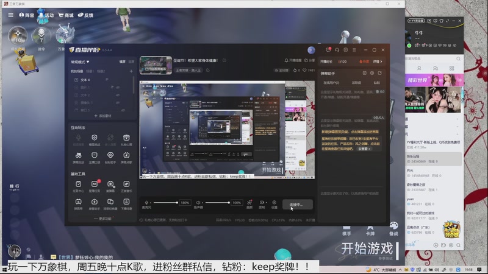Image resolution: width=488 pixels, height=274 pixels.
Task: Open the 读弹幕 read-danmaku icon
Action: click(110, 184)
